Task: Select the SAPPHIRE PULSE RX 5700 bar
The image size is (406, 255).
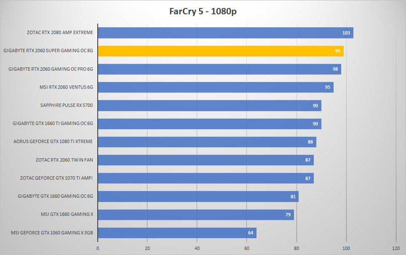Action: tap(210, 106)
